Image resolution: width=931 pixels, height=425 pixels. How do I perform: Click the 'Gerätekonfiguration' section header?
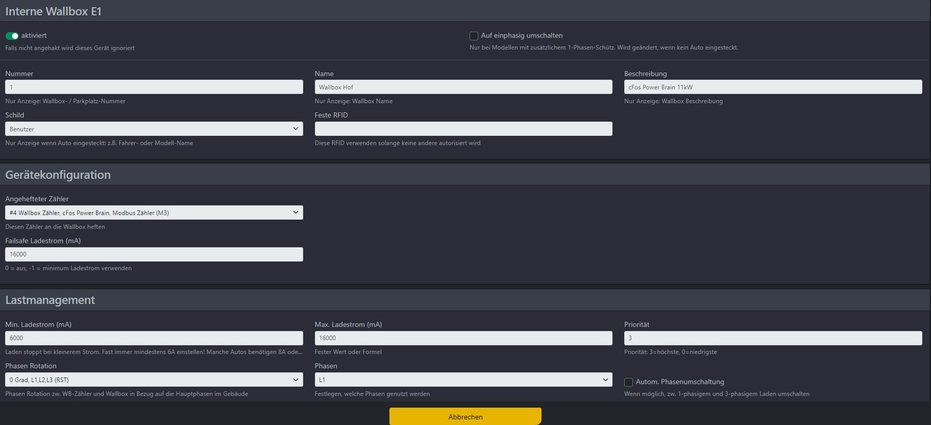point(58,175)
